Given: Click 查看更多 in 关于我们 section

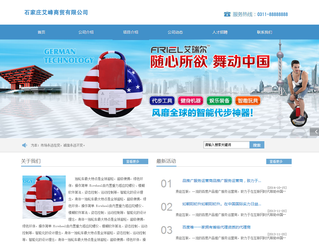Looking at the screenshot, I should point(136,161).
